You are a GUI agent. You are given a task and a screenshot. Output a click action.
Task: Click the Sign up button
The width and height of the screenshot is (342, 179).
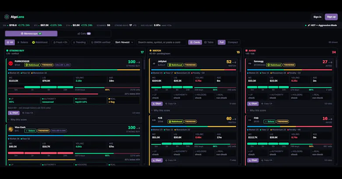click(x=331, y=17)
